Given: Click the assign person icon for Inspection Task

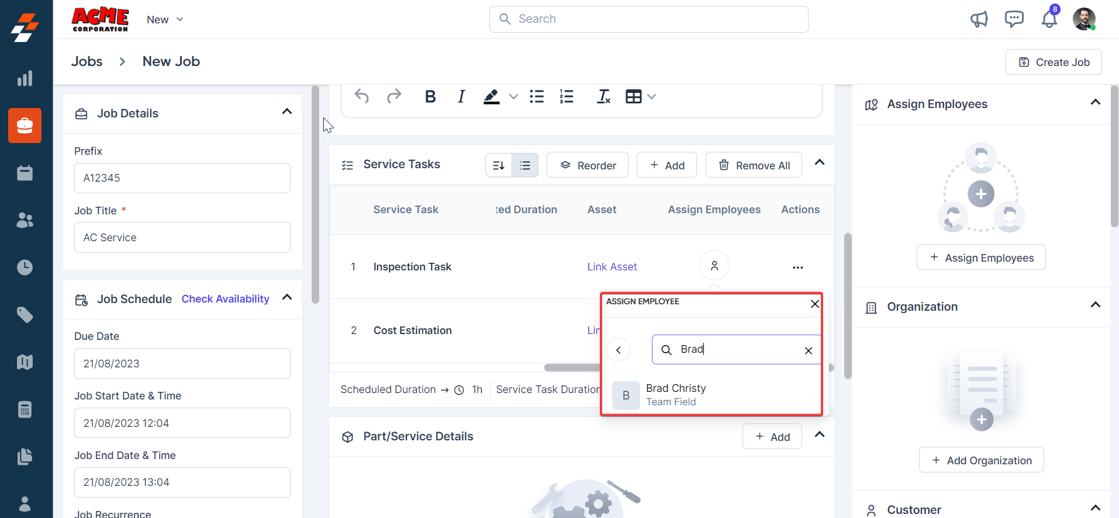Looking at the screenshot, I should (714, 266).
